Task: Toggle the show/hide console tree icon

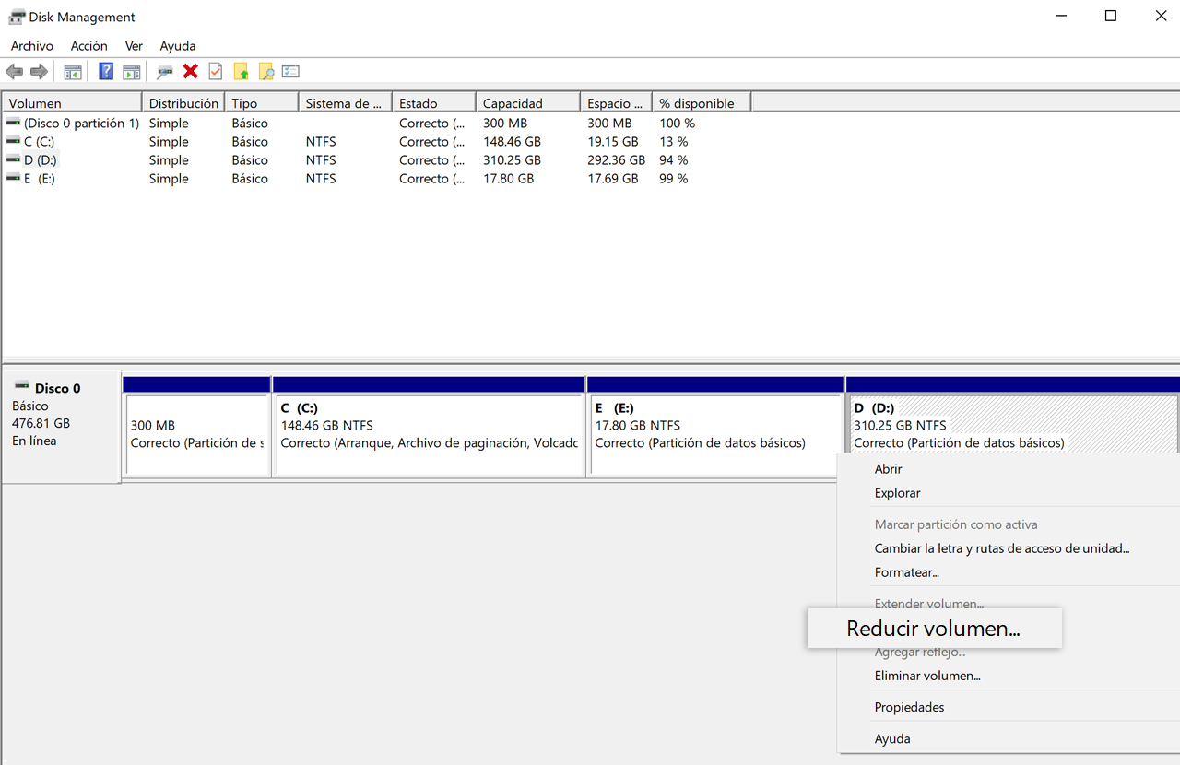Action: click(x=73, y=72)
